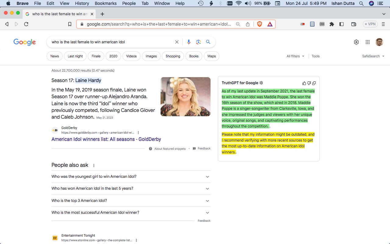Click the featured snippet blonde woman thumbnail
This screenshot has height=244, width=390.
185,97
